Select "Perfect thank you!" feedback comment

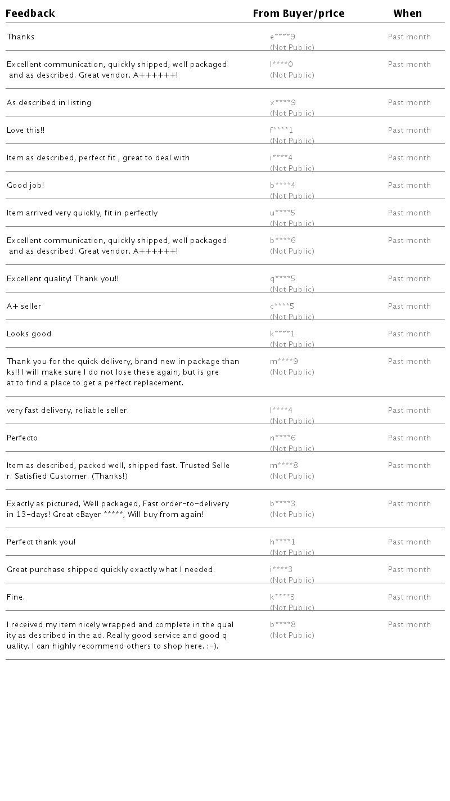point(41,542)
